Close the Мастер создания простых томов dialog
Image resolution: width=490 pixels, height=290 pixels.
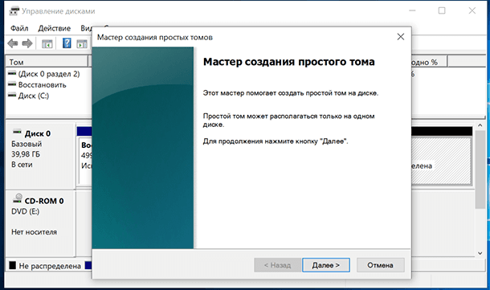[x=401, y=37]
